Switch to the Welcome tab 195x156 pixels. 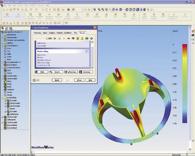pyautogui.click(x=37, y=33)
